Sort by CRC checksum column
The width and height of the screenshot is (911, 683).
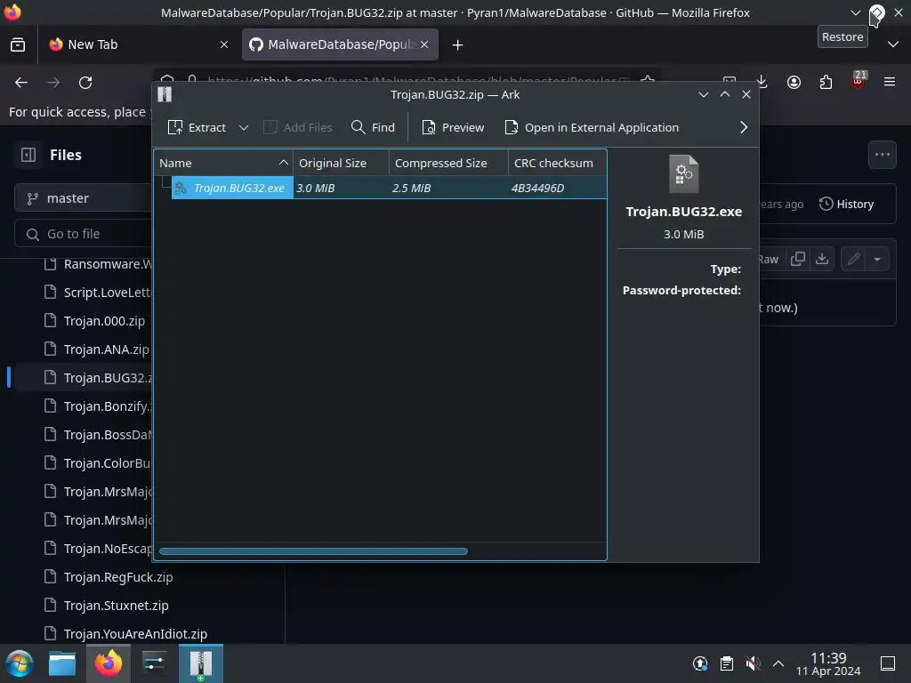click(x=557, y=164)
